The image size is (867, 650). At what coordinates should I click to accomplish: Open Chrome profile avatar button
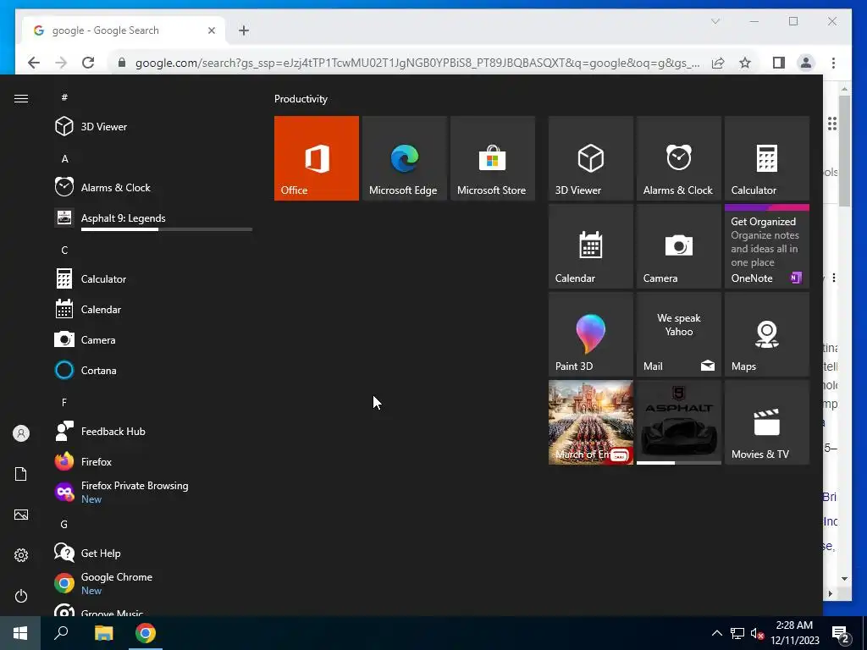tap(806, 63)
